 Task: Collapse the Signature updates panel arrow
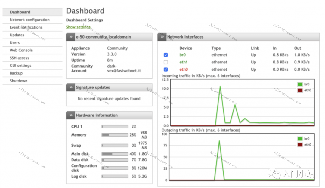71,87
